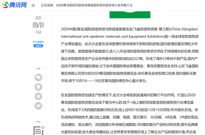Share article via WeChat icon
Image resolution: width=205 pixels, height=135 pixels.
[x=38, y=77]
